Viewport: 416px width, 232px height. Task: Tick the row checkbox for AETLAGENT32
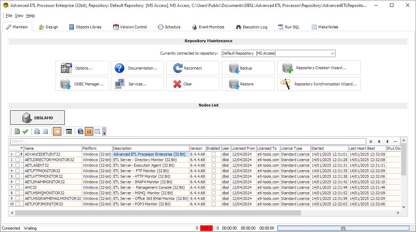(17, 165)
